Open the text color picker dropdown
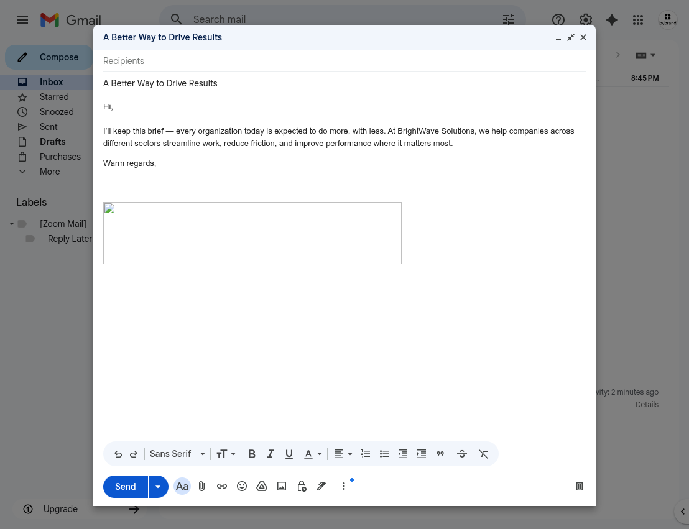 pyautogui.click(x=318, y=454)
